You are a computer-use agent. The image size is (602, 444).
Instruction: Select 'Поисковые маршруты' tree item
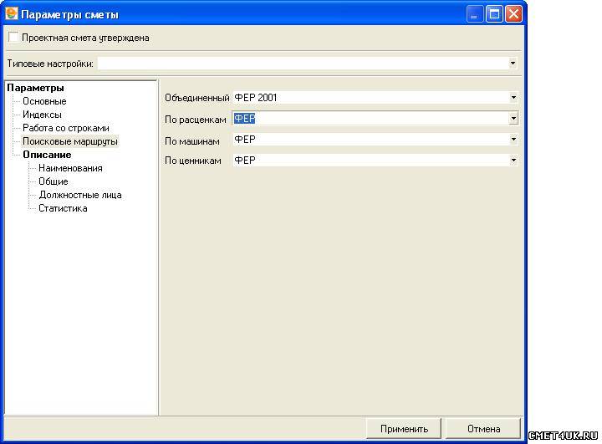pos(70,141)
